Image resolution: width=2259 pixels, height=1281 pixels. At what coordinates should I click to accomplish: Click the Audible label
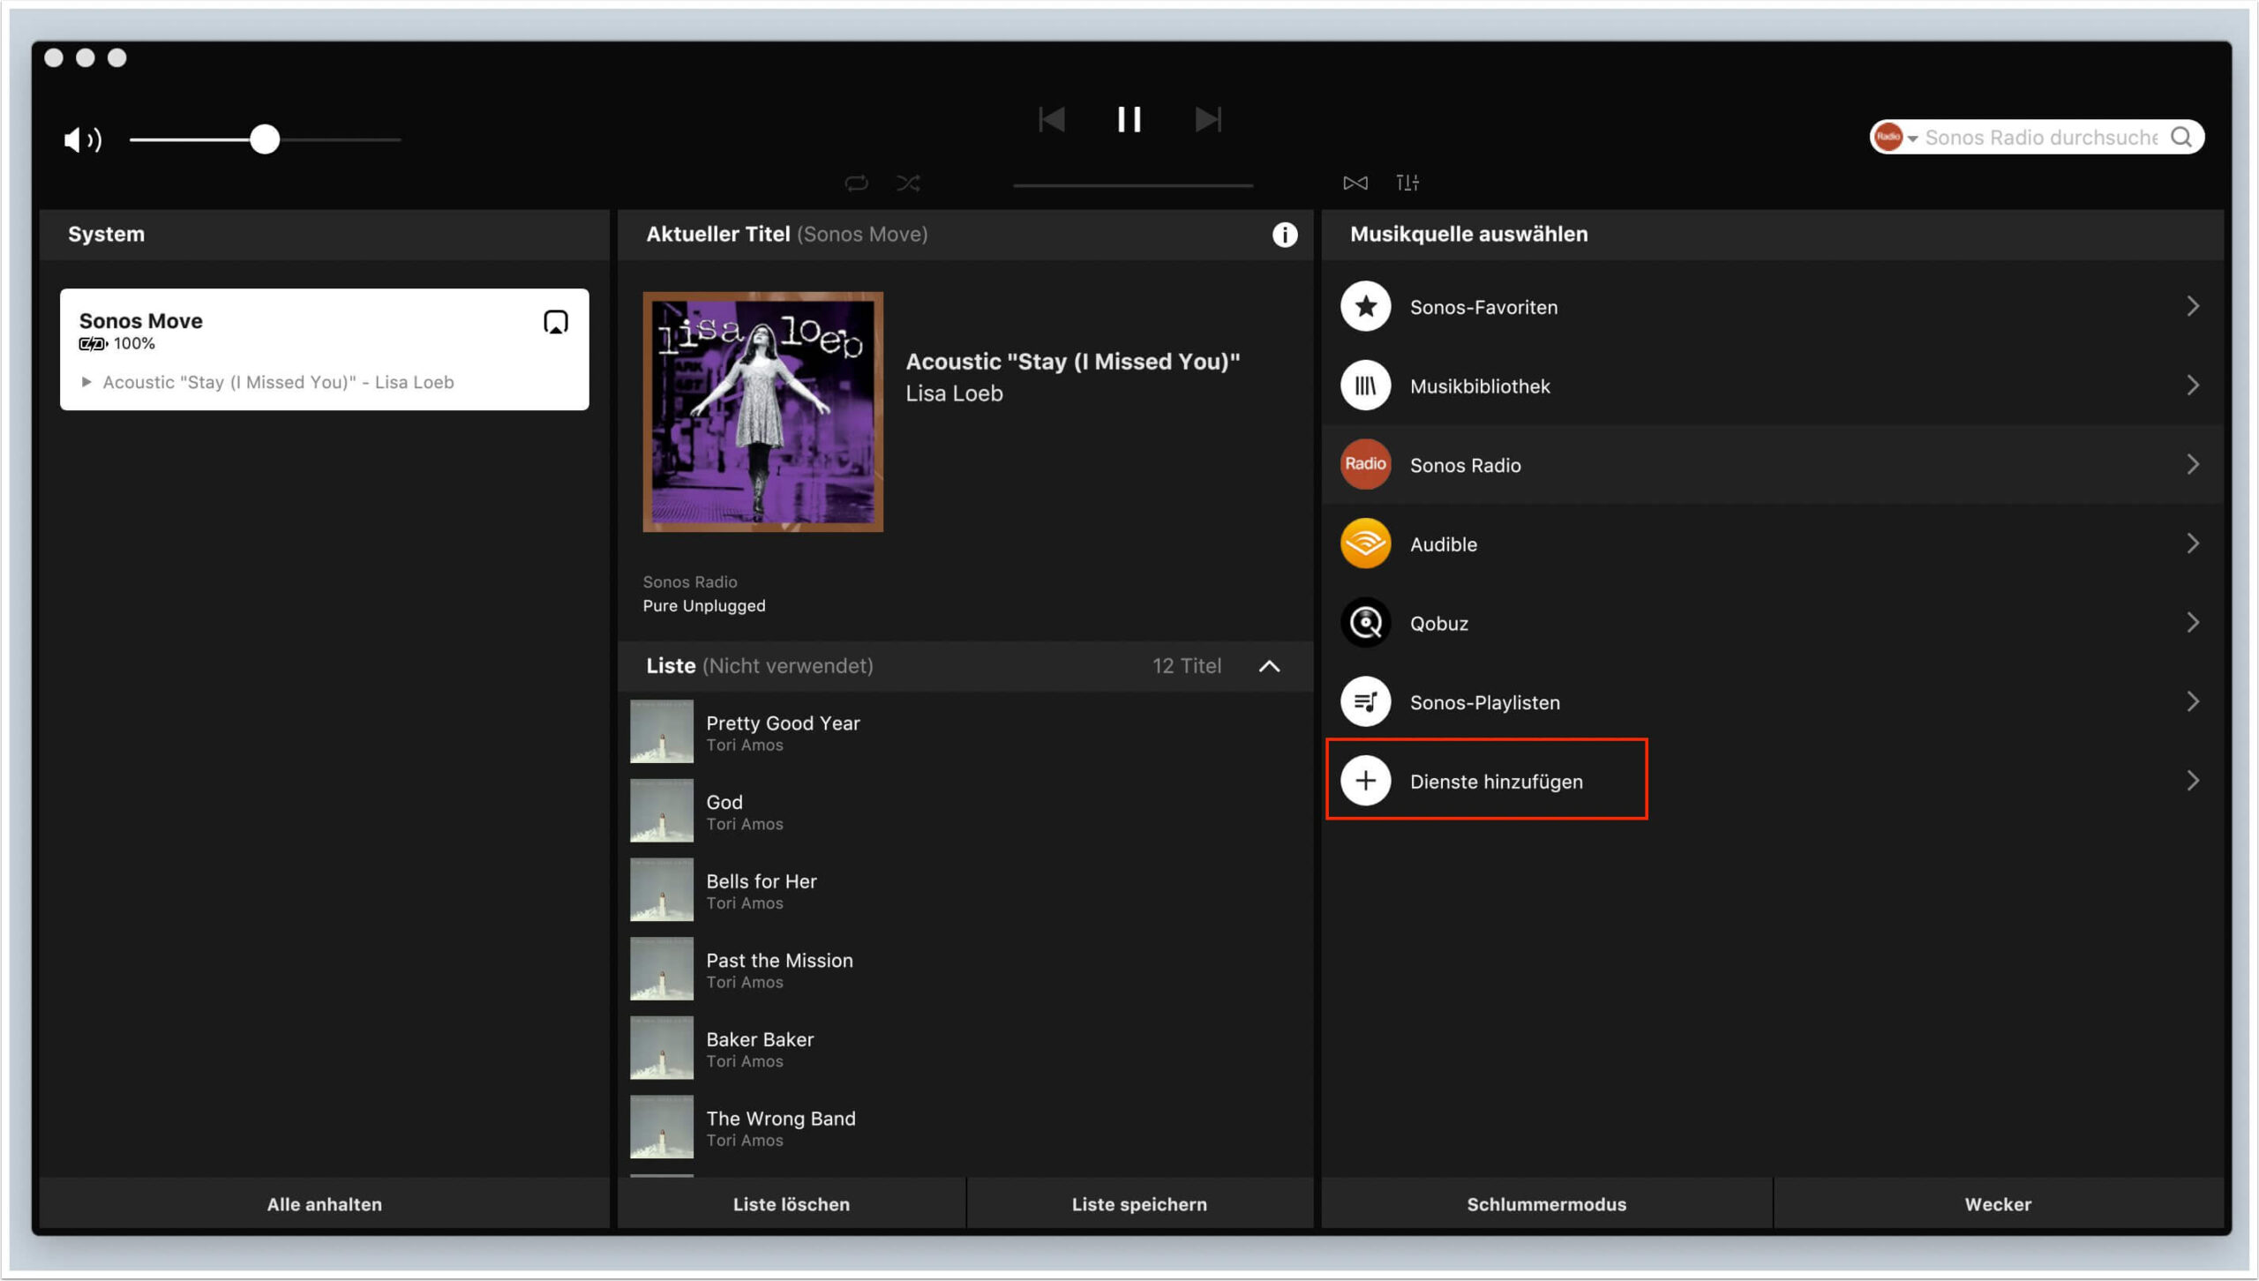(x=1443, y=544)
